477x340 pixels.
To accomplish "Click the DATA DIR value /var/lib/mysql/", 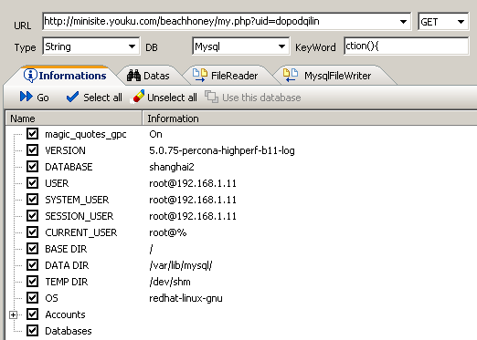I will coord(181,265).
